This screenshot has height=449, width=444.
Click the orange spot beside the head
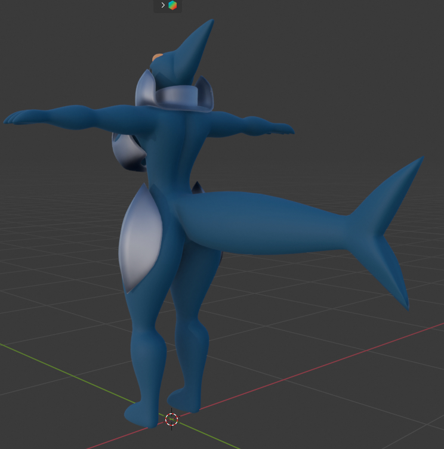pyautogui.click(x=158, y=58)
